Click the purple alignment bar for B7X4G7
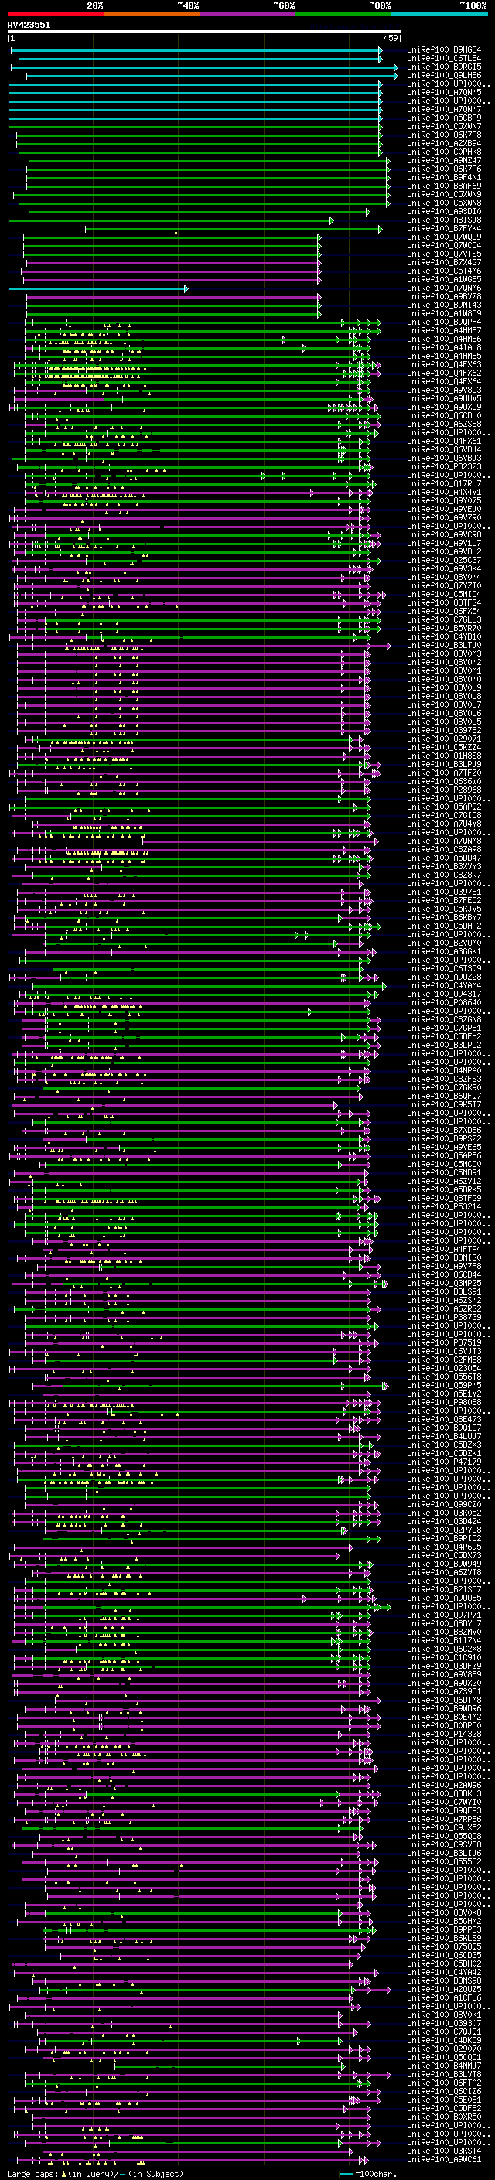 174,262
